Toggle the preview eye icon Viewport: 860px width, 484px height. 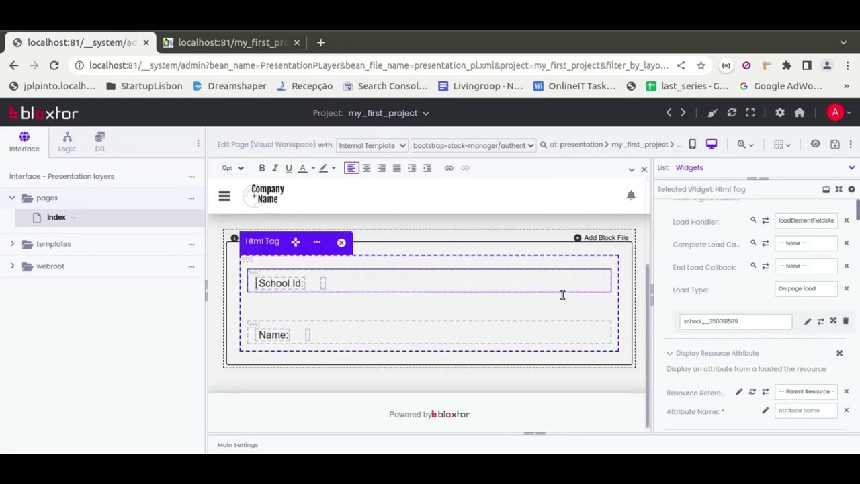click(815, 144)
